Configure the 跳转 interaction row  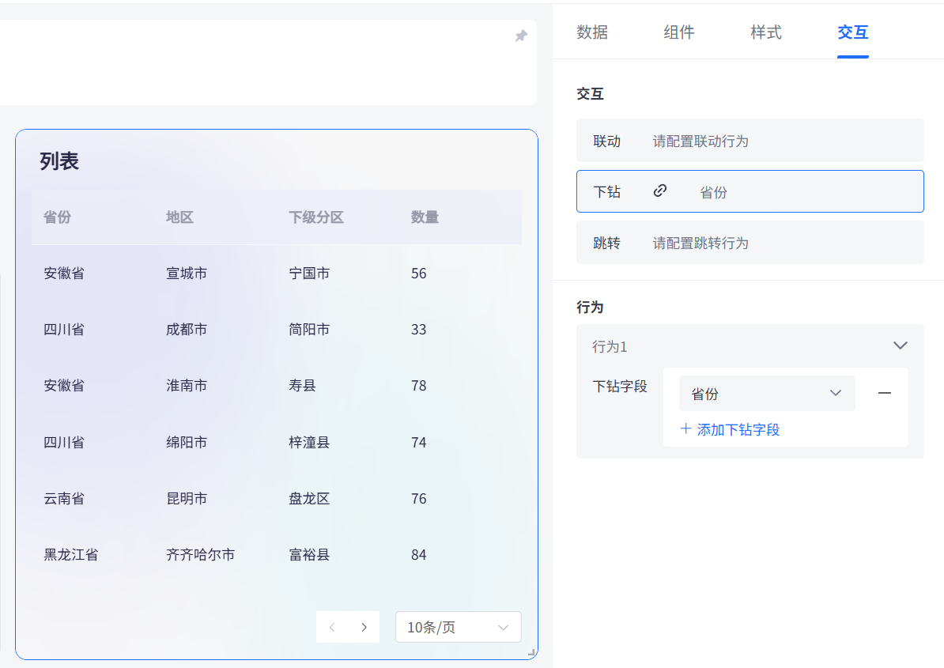[750, 243]
